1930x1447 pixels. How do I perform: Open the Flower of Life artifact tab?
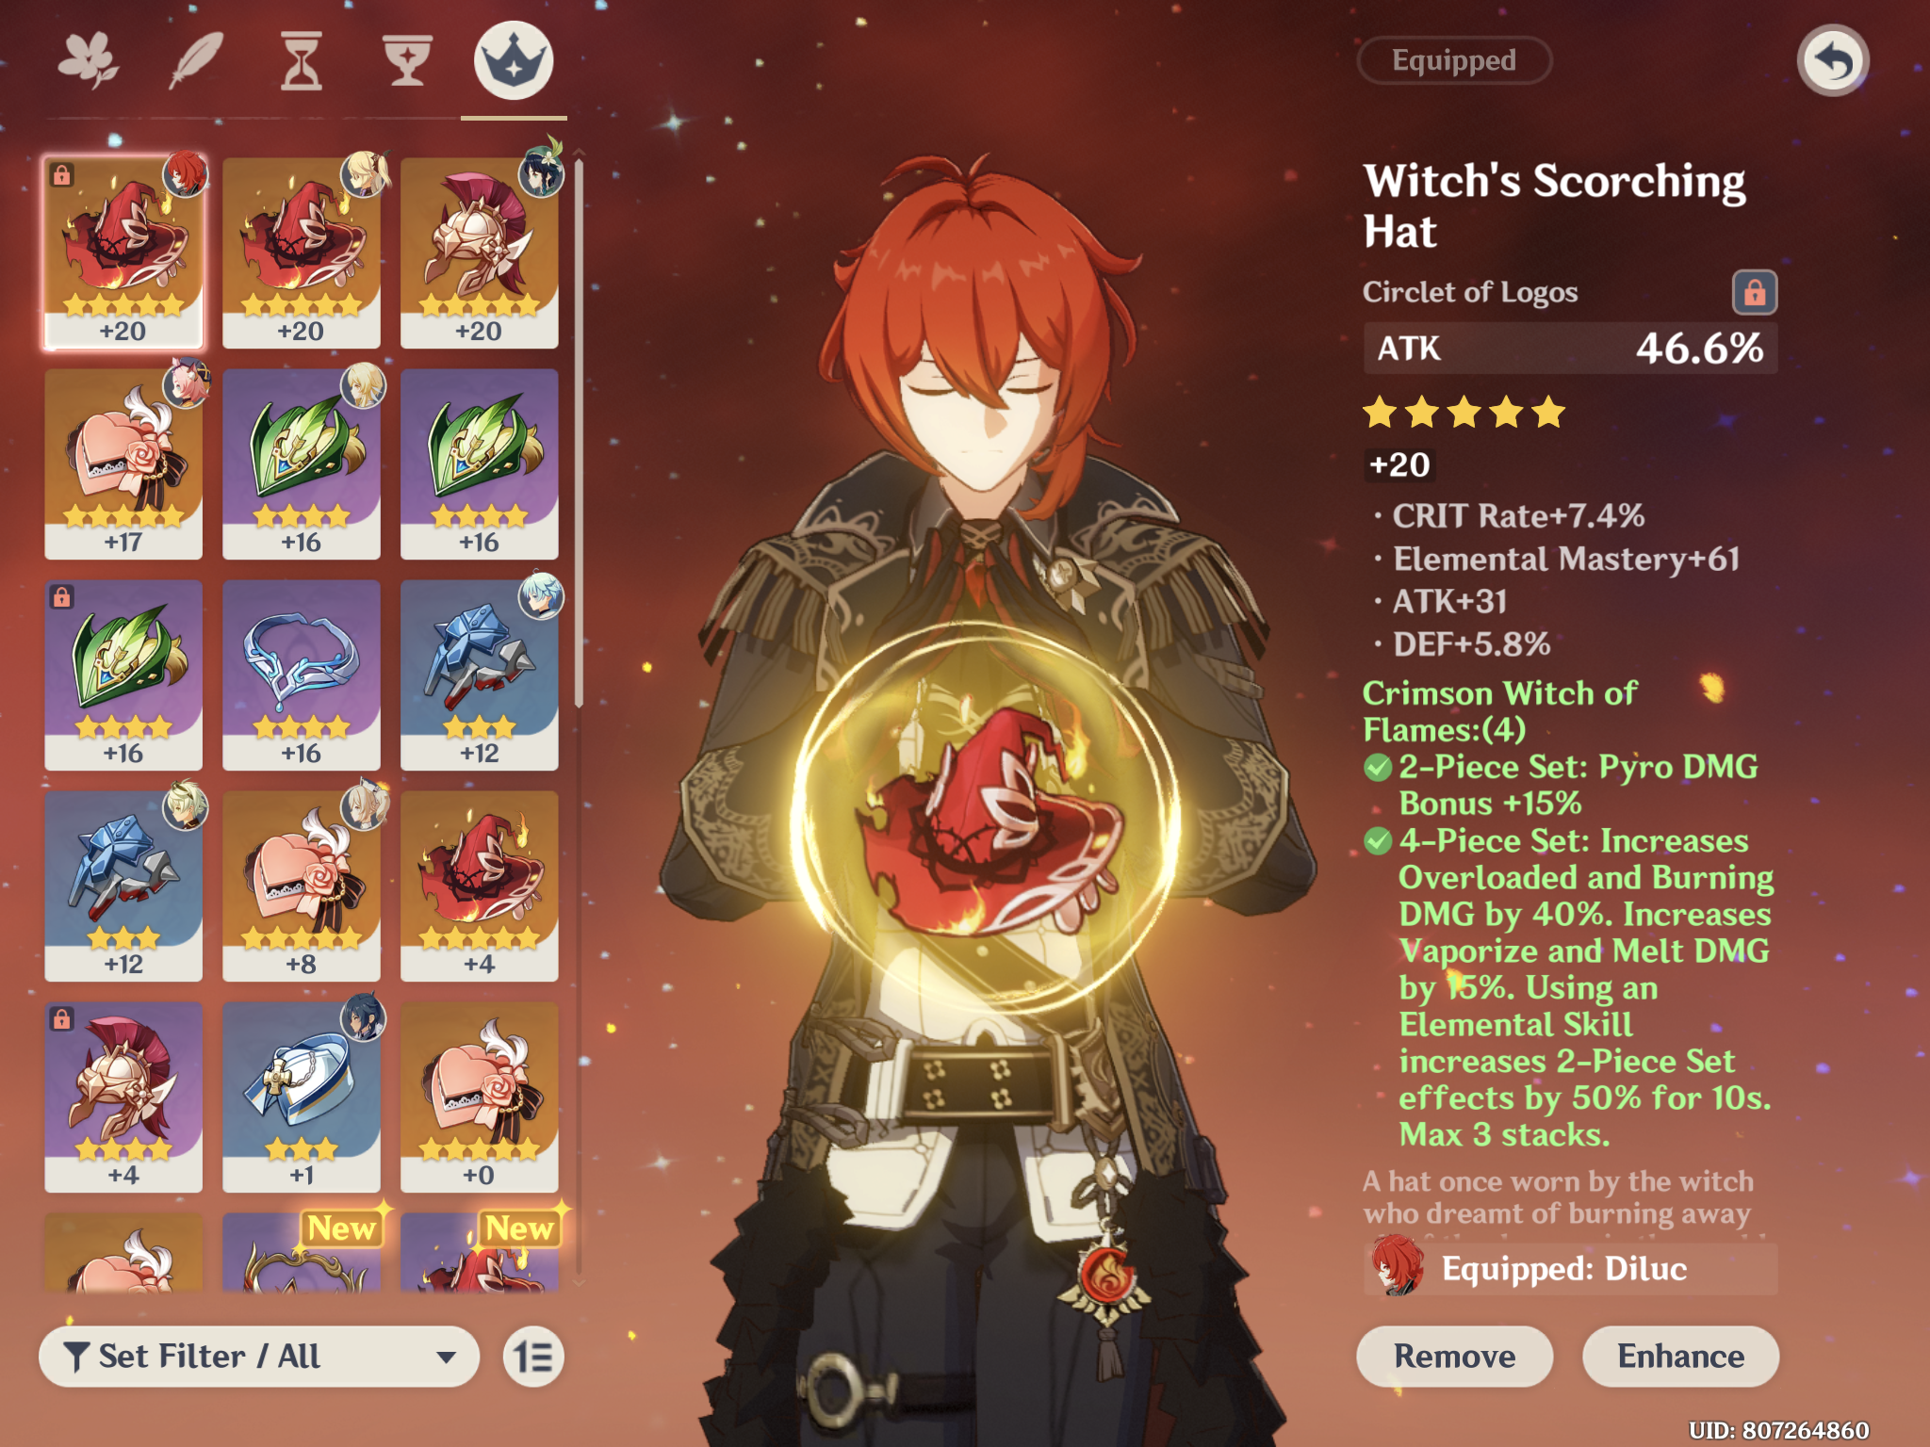pos(89,62)
